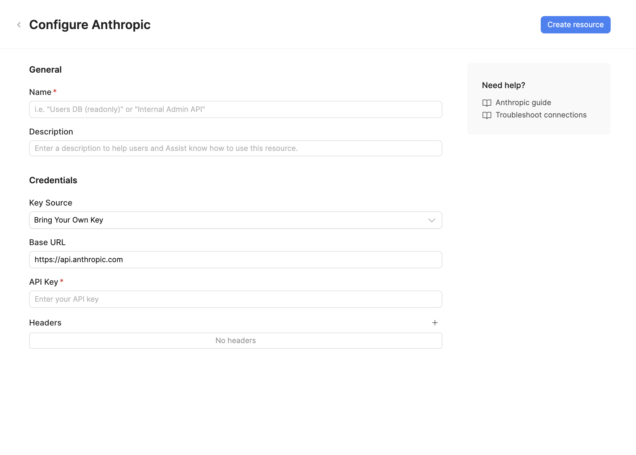The width and height of the screenshot is (636, 455).
Task: Click the Credentials section heading
Action: click(53, 180)
